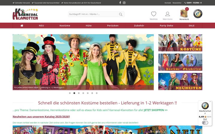Click Keine Versandkosten ab 50 € text
The width and height of the screenshot is (215, 134).
point(82,3)
